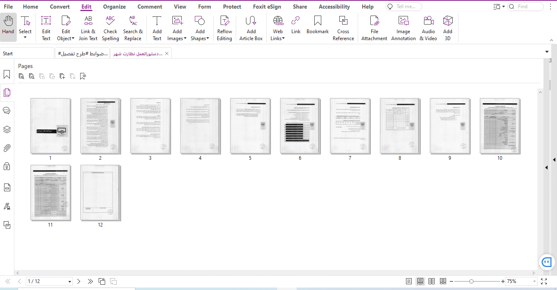The image size is (557, 290).
Task: Open the Add Shapes dropdown
Action: click(x=207, y=39)
